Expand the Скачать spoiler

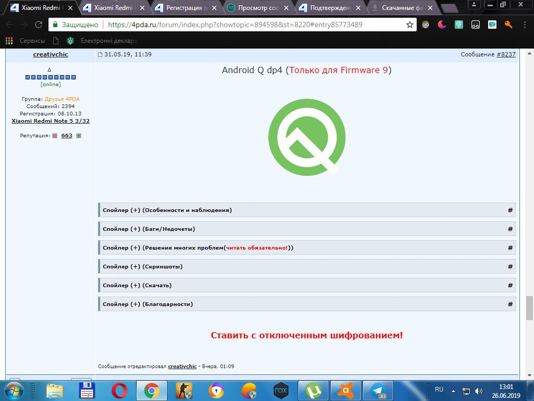point(307,285)
